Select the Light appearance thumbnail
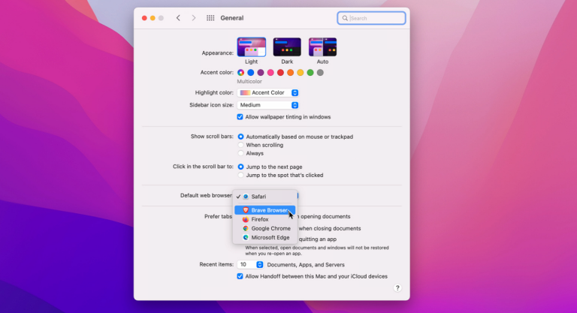577x313 pixels. click(251, 47)
